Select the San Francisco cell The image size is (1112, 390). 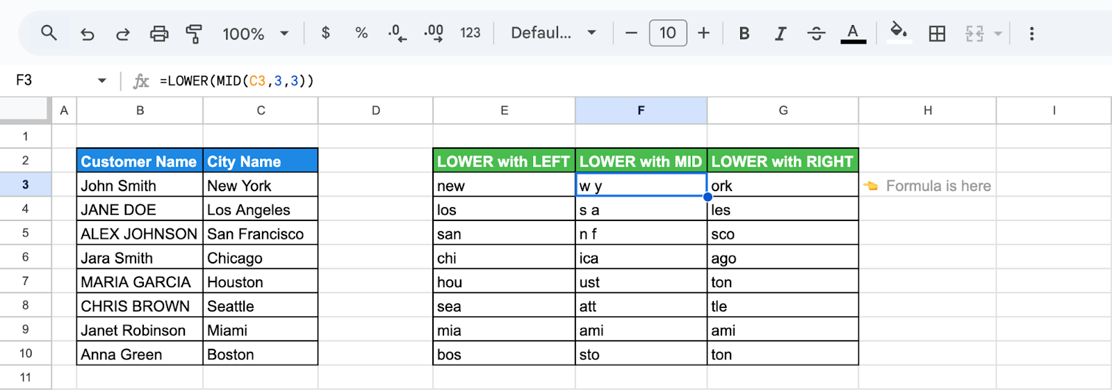click(261, 234)
